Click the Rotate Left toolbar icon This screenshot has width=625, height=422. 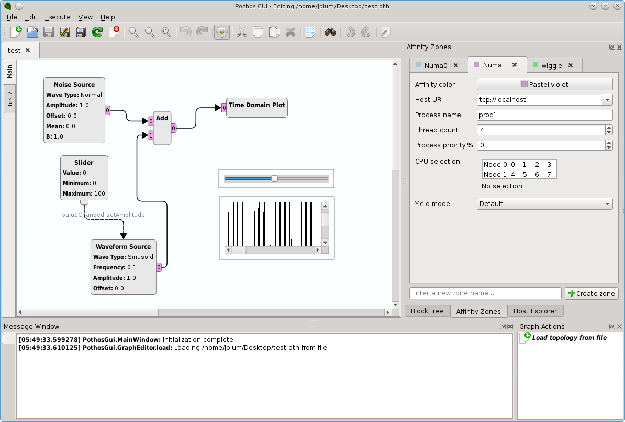[350, 32]
